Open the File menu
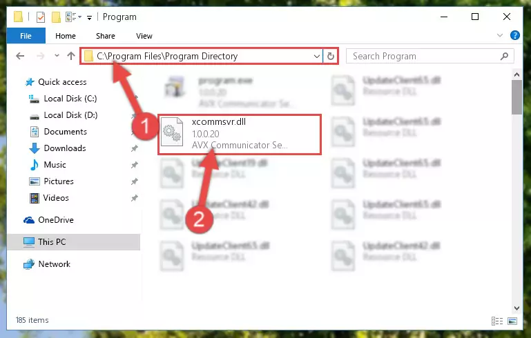This screenshot has height=338, width=531. [x=26, y=36]
